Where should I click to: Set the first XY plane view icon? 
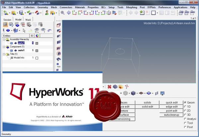pyautogui.click(x=74, y=13)
